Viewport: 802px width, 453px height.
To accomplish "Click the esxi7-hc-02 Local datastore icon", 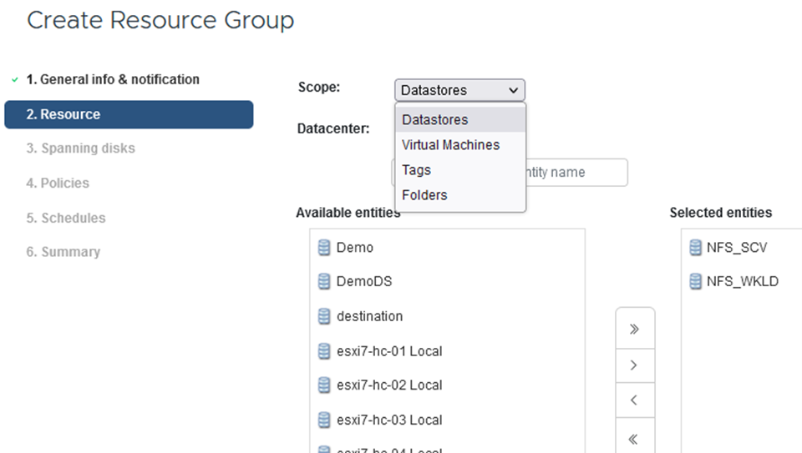I will coord(324,385).
